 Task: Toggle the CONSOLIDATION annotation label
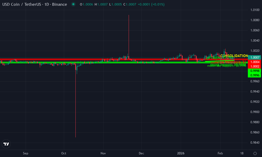click(x=234, y=55)
